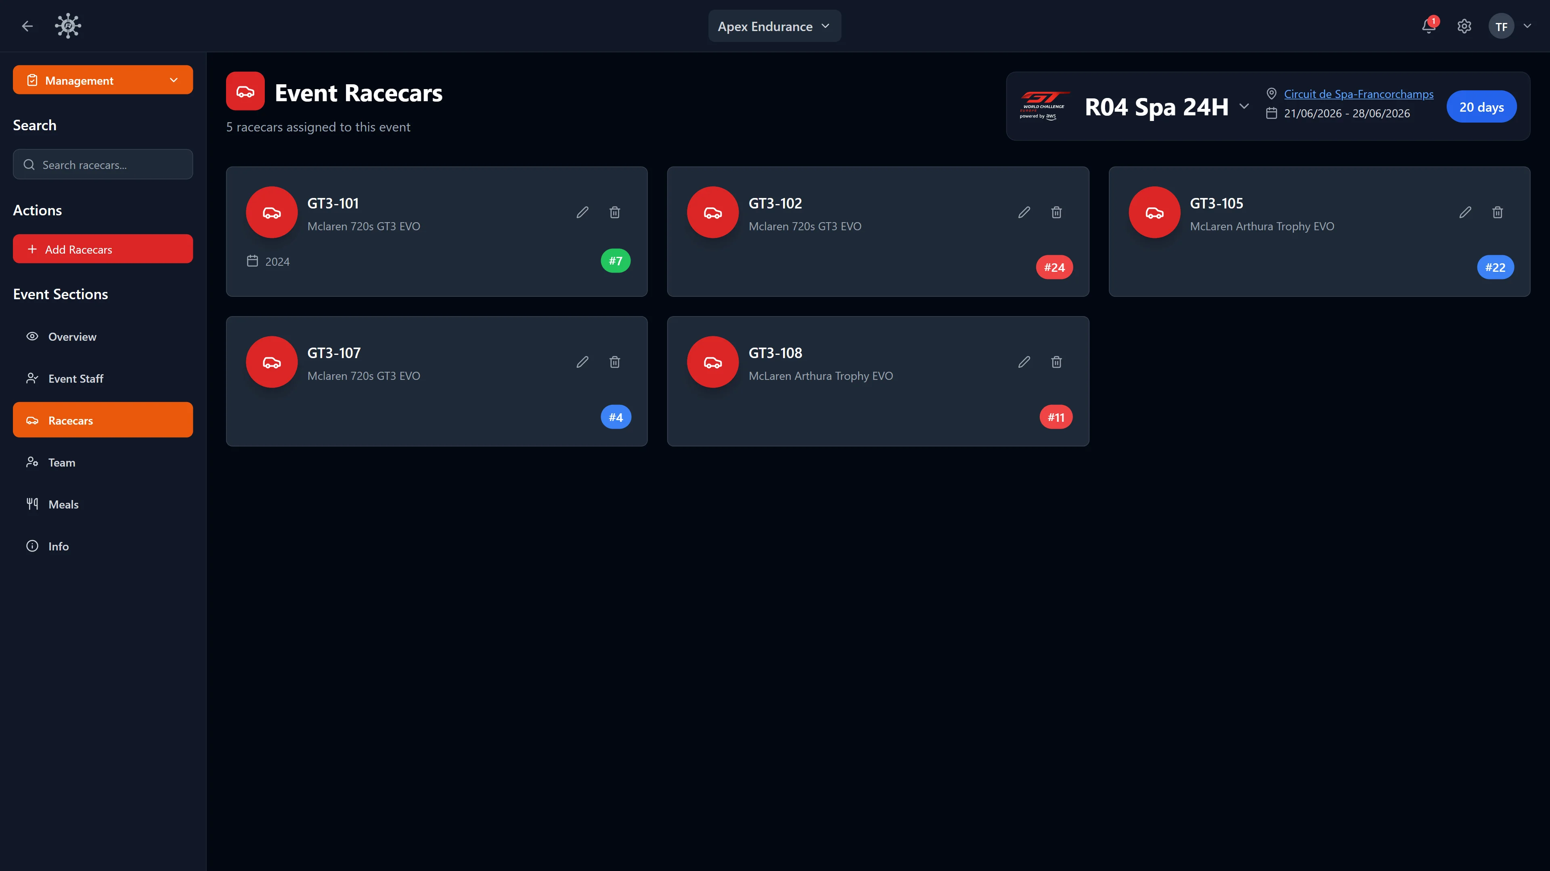
Task: Open the app logo home icon
Action: [68, 26]
